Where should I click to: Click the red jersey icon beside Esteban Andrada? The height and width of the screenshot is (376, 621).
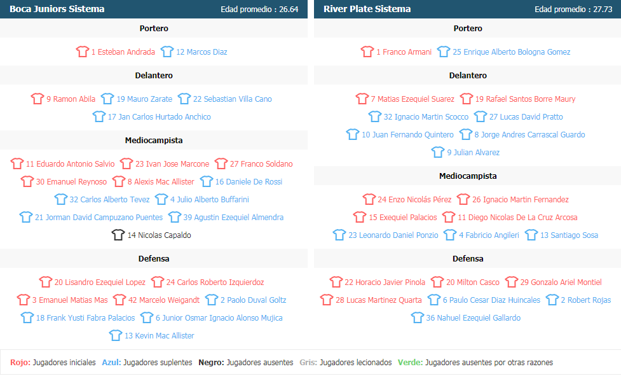click(x=83, y=52)
